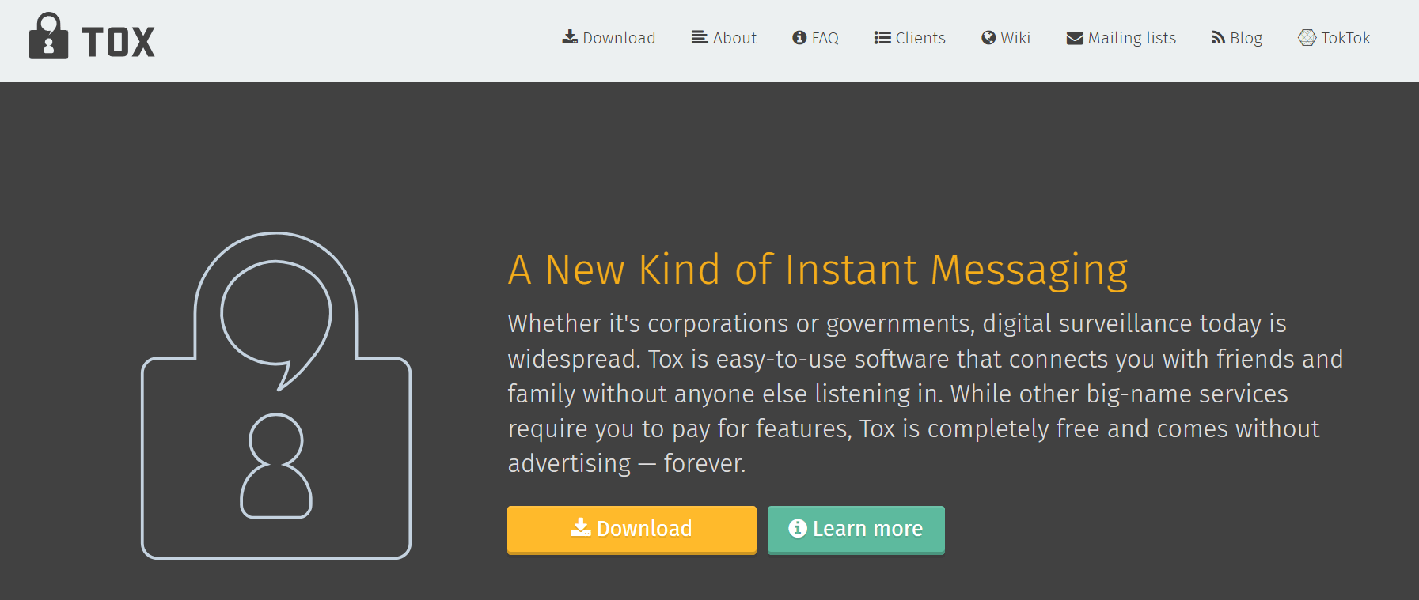The height and width of the screenshot is (600, 1419).
Task: Click the download tray icon in navbar
Action: 570,37
